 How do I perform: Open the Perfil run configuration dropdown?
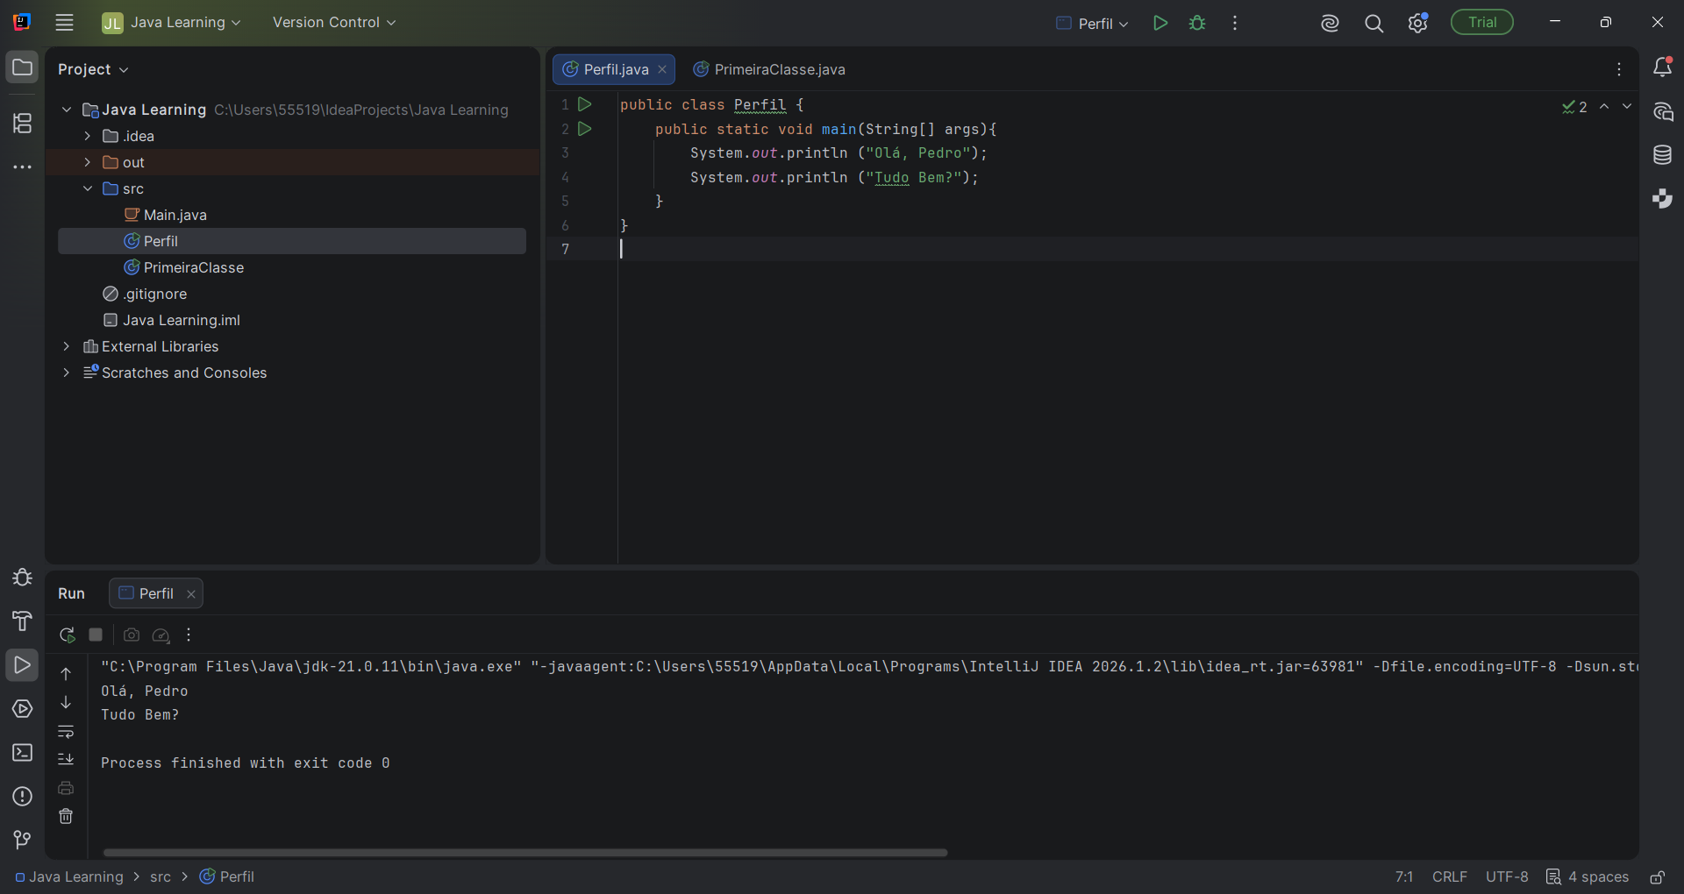pos(1092,24)
